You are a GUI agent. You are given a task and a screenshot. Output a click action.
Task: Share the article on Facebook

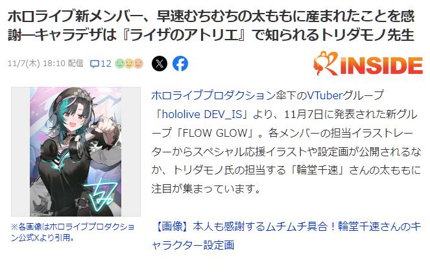[180, 64]
